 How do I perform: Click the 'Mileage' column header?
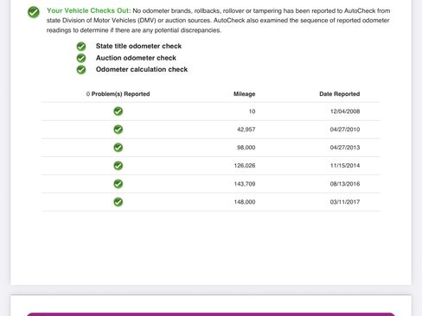coord(245,94)
